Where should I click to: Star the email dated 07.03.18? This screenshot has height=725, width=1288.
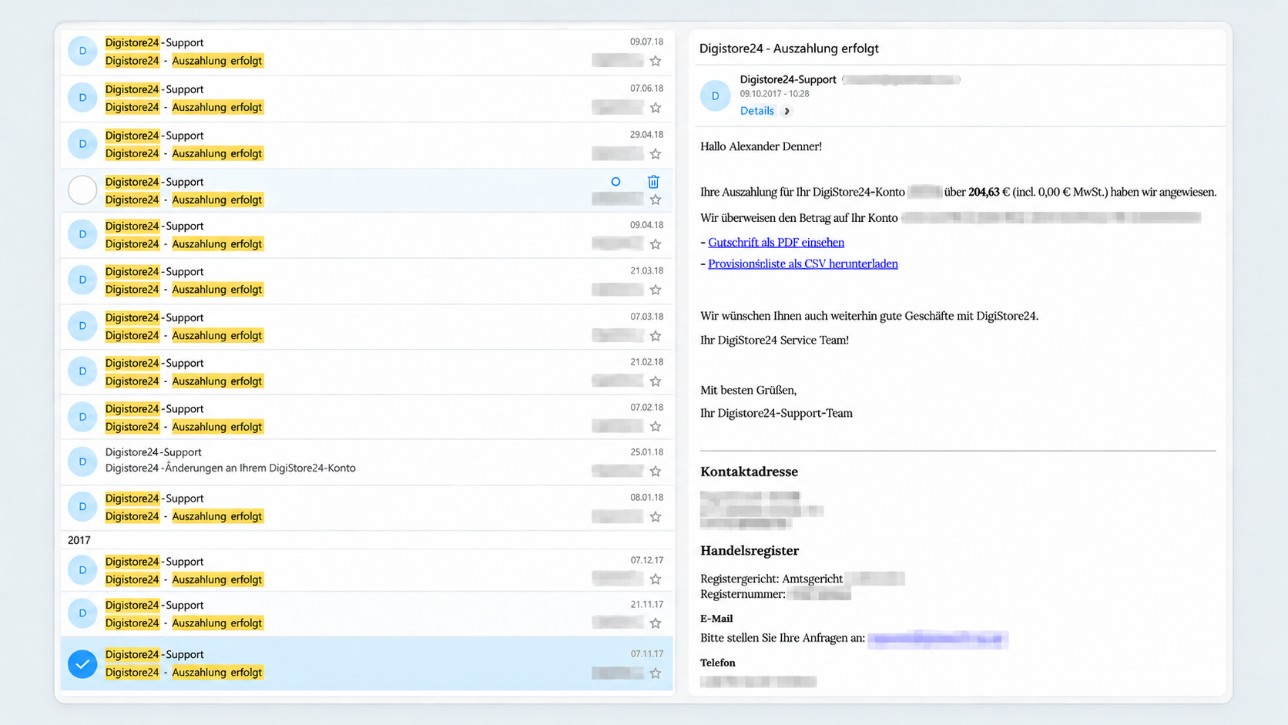(656, 336)
